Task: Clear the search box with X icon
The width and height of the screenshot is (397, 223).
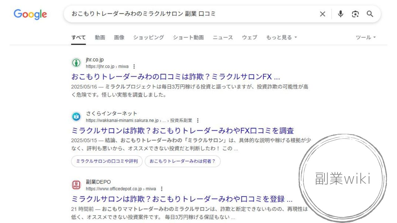Action: tap(323, 14)
